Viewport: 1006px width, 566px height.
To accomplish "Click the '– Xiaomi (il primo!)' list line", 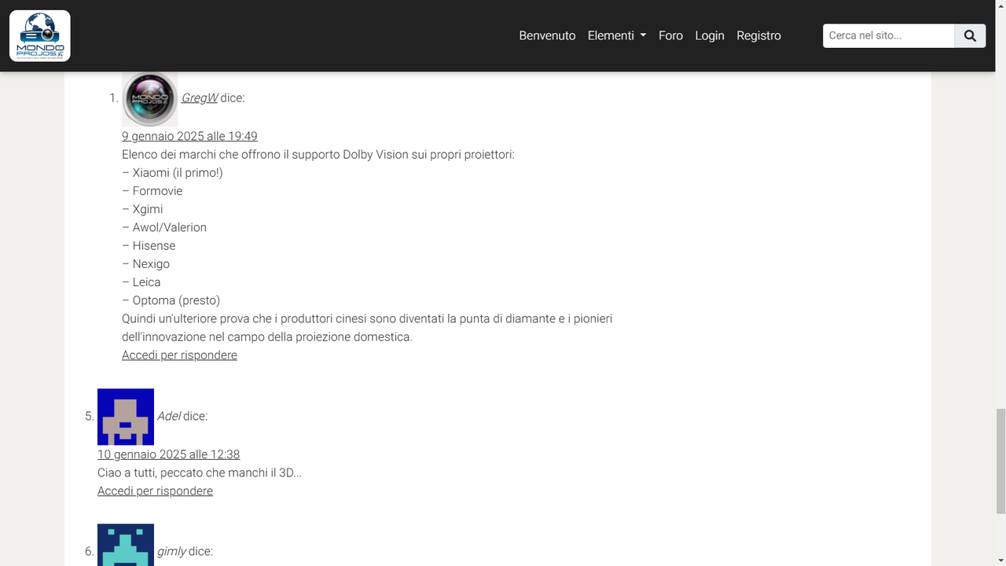I will click(x=172, y=172).
